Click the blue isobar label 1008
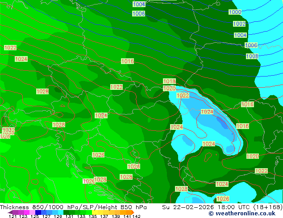 [x=252, y=57]
